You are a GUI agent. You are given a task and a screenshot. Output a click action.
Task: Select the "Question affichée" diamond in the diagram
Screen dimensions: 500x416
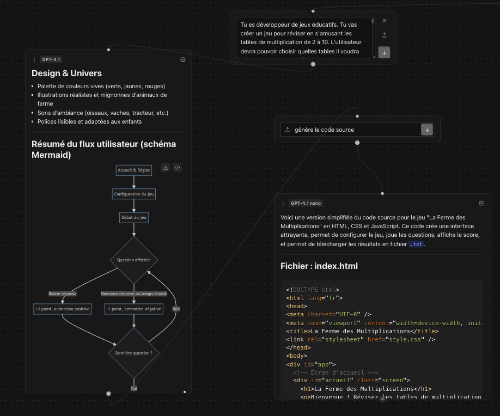click(x=134, y=260)
